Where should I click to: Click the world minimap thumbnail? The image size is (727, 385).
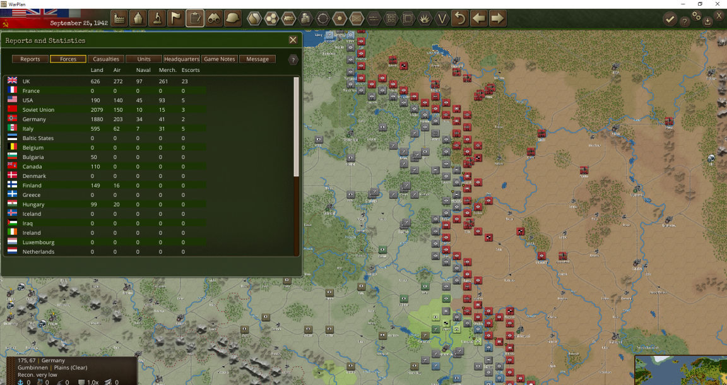click(x=681, y=370)
